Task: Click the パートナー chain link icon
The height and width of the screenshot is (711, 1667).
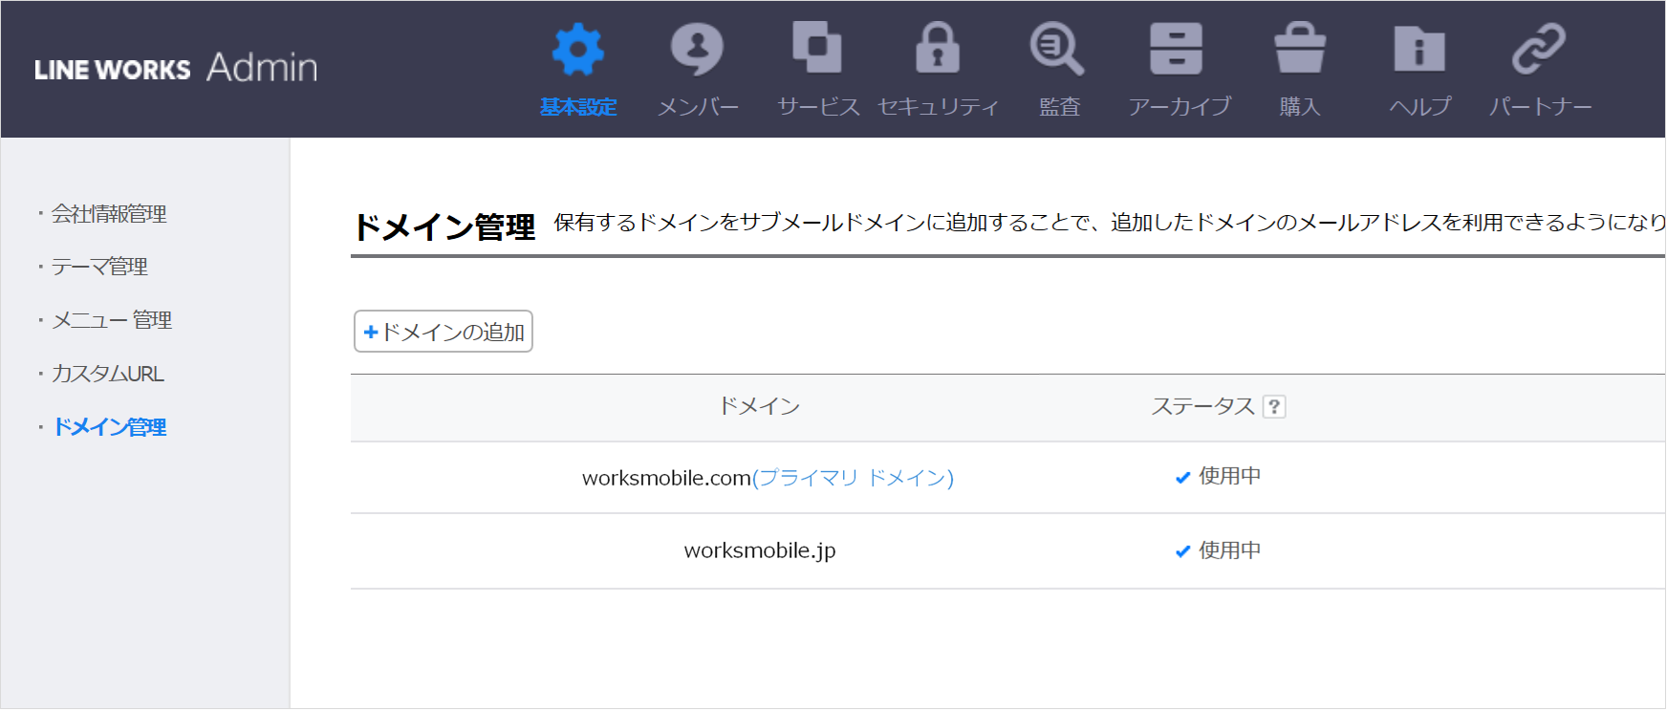Action: click(x=1539, y=49)
